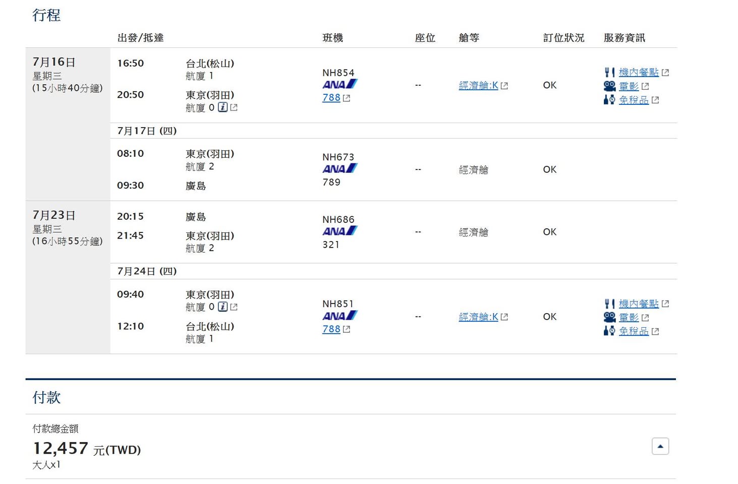This screenshot has height=484, width=738.
Task: Click the movie camera icon for NH854
Action: pos(609,86)
